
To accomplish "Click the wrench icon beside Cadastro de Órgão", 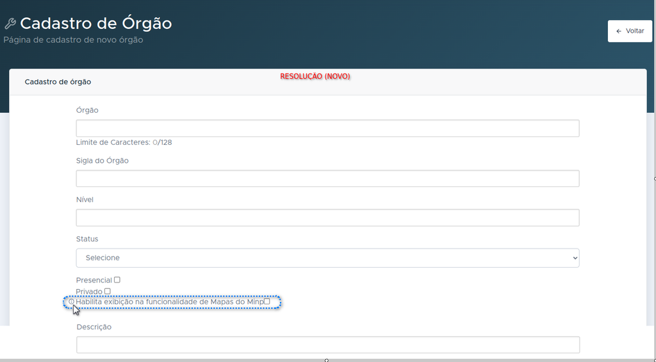I will point(10,24).
